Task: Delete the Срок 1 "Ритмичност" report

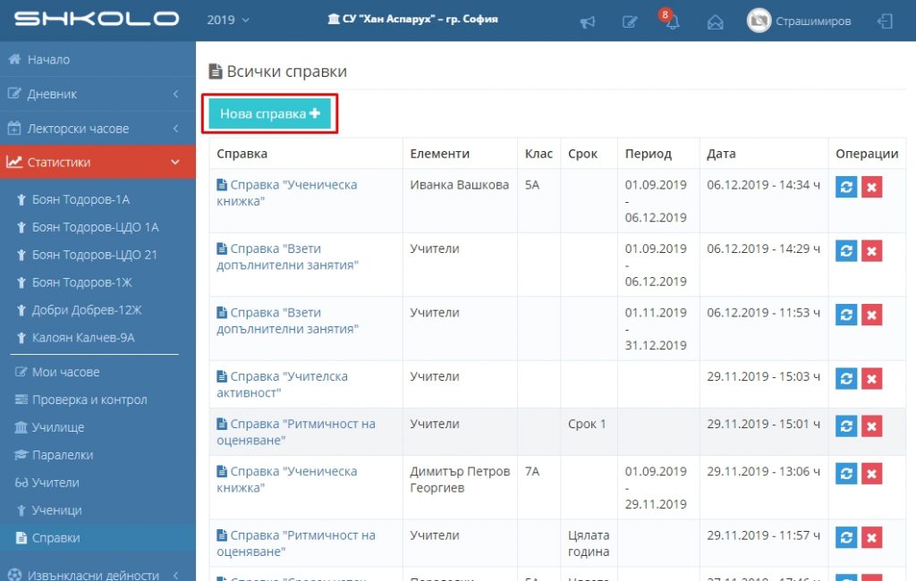Action: 871,426
